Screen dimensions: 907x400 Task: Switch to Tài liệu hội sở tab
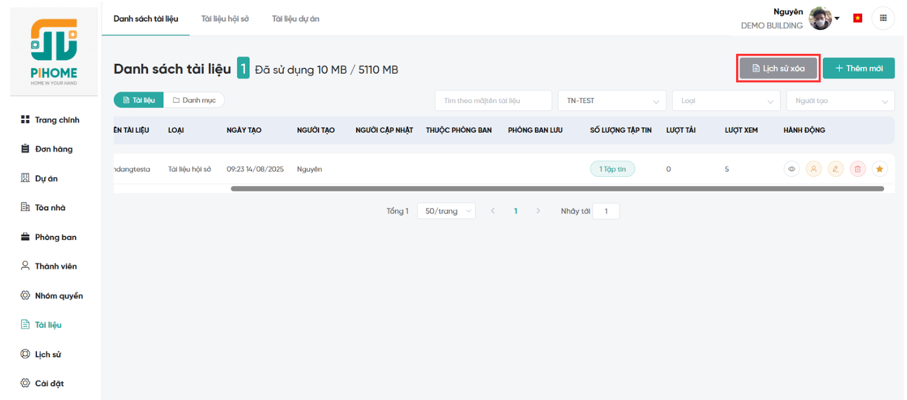click(224, 19)
